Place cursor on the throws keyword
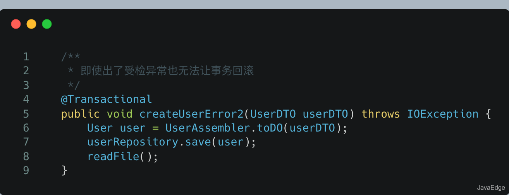509x195 pixels. [381, 114]
